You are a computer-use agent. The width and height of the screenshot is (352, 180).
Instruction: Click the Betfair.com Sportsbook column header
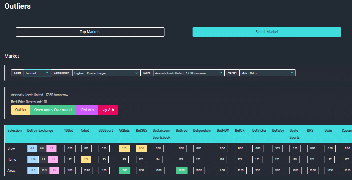[161, 134]
